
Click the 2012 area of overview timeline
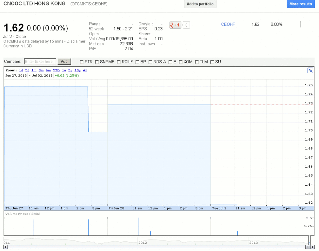pos(143,243)
